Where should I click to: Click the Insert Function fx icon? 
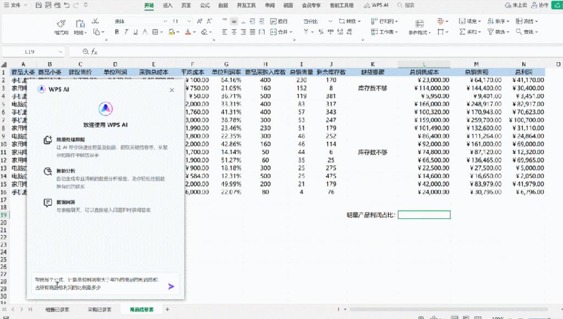click(x=94, y=52)
